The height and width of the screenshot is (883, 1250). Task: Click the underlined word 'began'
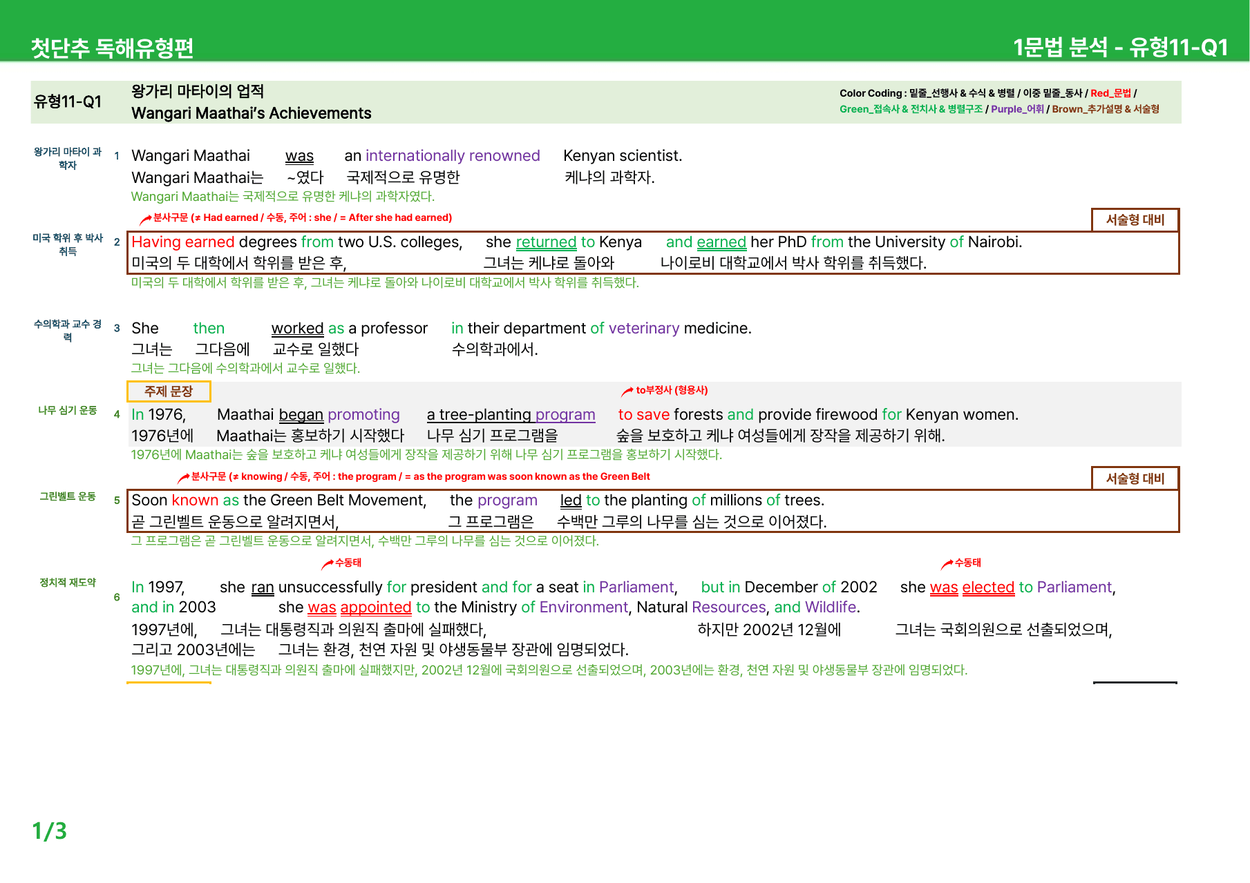[x=301, y=415]
